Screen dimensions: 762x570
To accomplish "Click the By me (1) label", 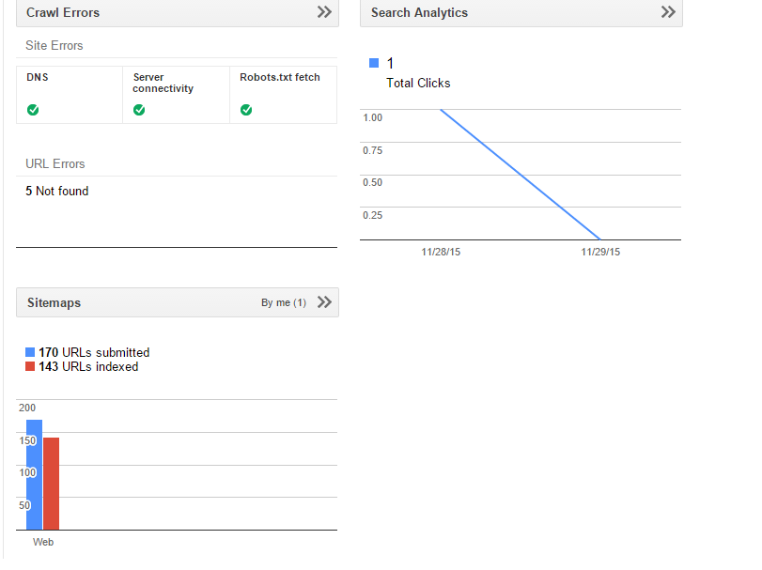I will (x=284, y=303).
